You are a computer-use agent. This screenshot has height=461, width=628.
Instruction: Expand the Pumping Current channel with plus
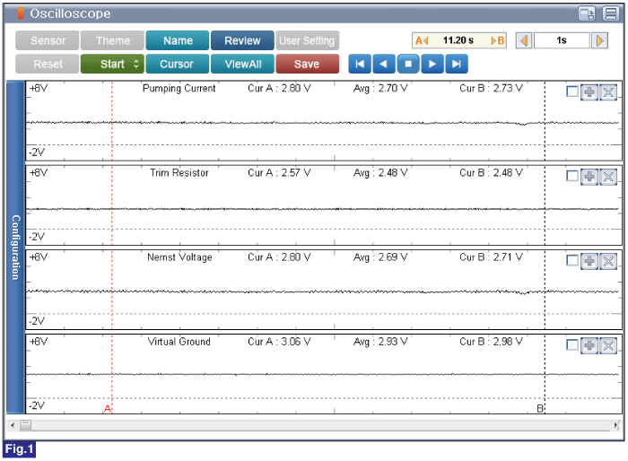[x=589, y=92]
